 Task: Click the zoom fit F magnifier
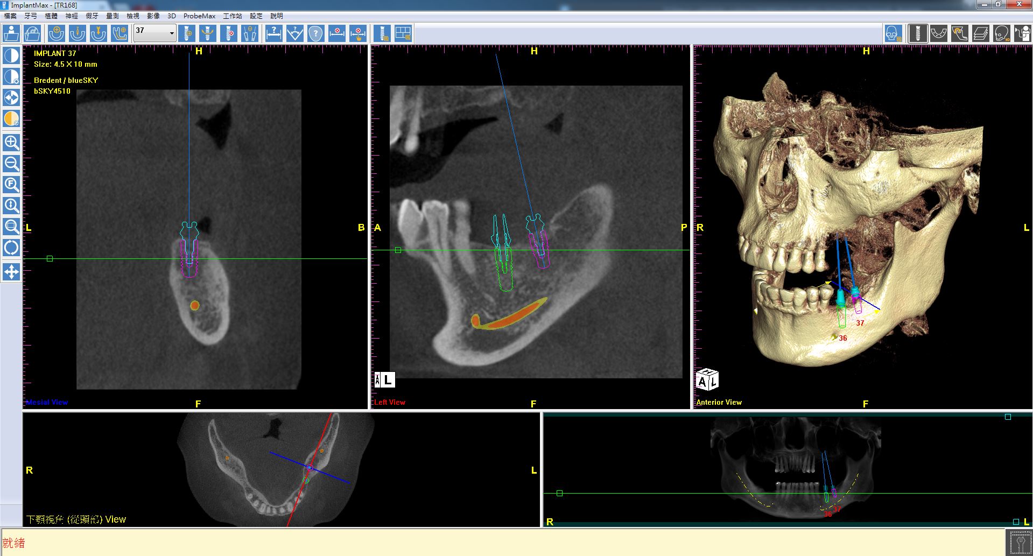[x=11, y=185]
